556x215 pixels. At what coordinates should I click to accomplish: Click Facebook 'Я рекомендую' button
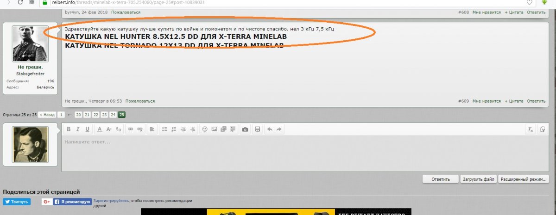click(x=72, y=202)
